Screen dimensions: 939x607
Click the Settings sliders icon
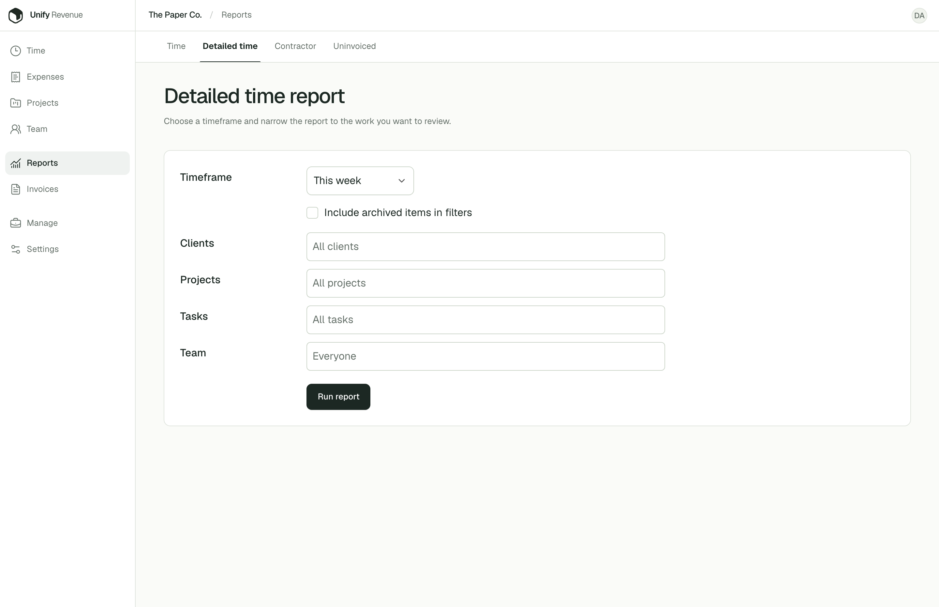click(x=16, y=249)
